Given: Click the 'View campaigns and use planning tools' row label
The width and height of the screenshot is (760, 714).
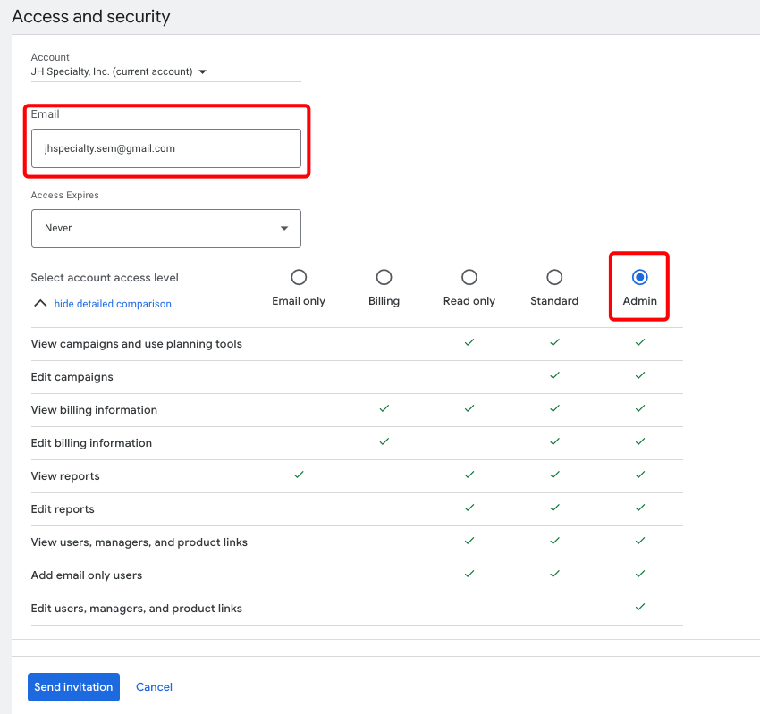Looking at the screenshot, I should (136, 344).
